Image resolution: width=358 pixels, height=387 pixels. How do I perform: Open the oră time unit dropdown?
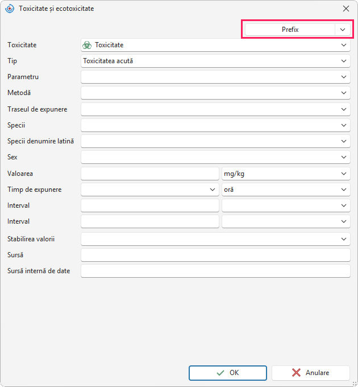coord(286,190)
